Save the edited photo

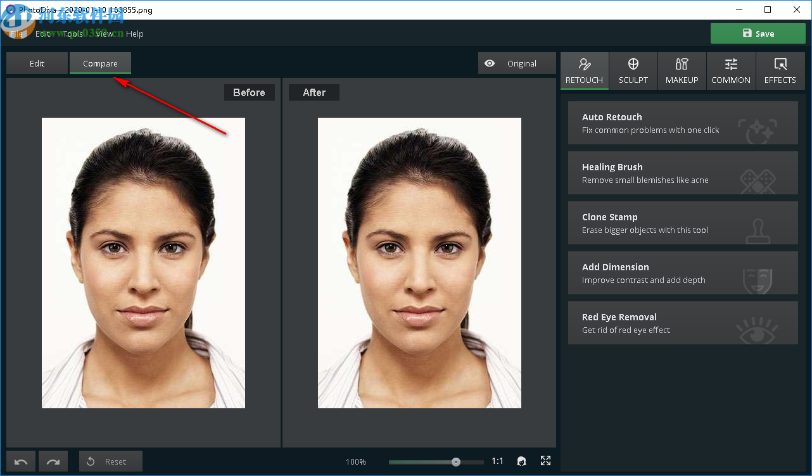tap(758, 34)
